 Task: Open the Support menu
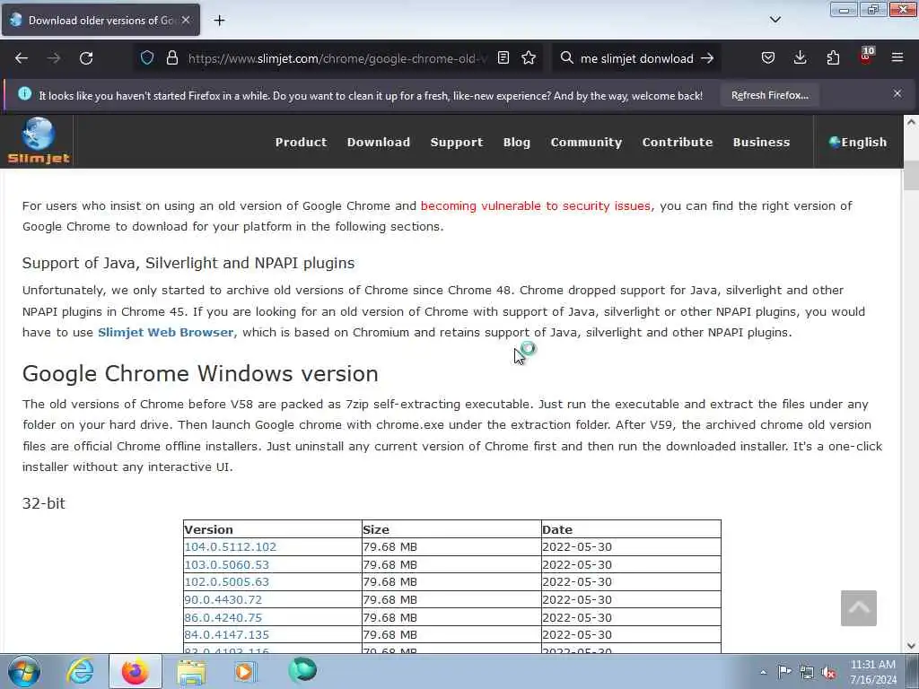click(457, 143)
